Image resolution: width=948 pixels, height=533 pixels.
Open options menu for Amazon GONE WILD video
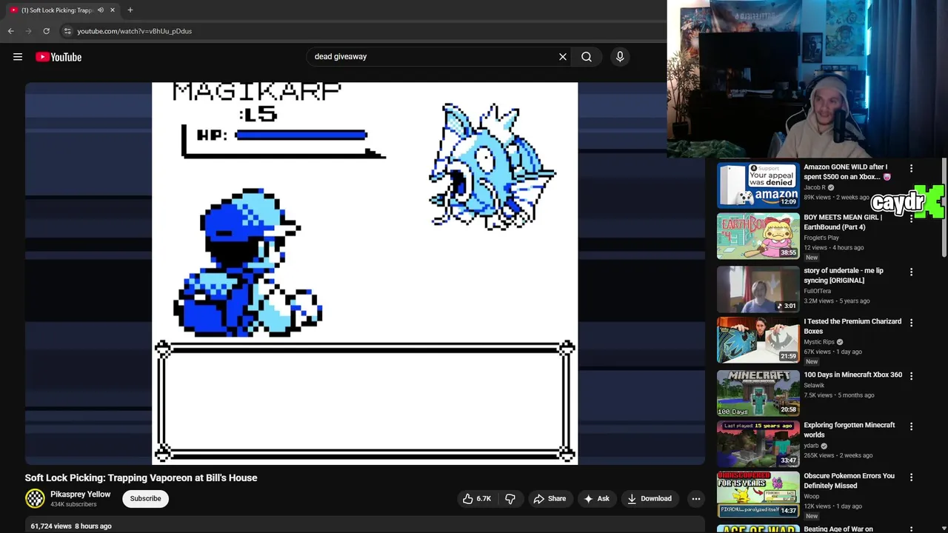point(911,168)
